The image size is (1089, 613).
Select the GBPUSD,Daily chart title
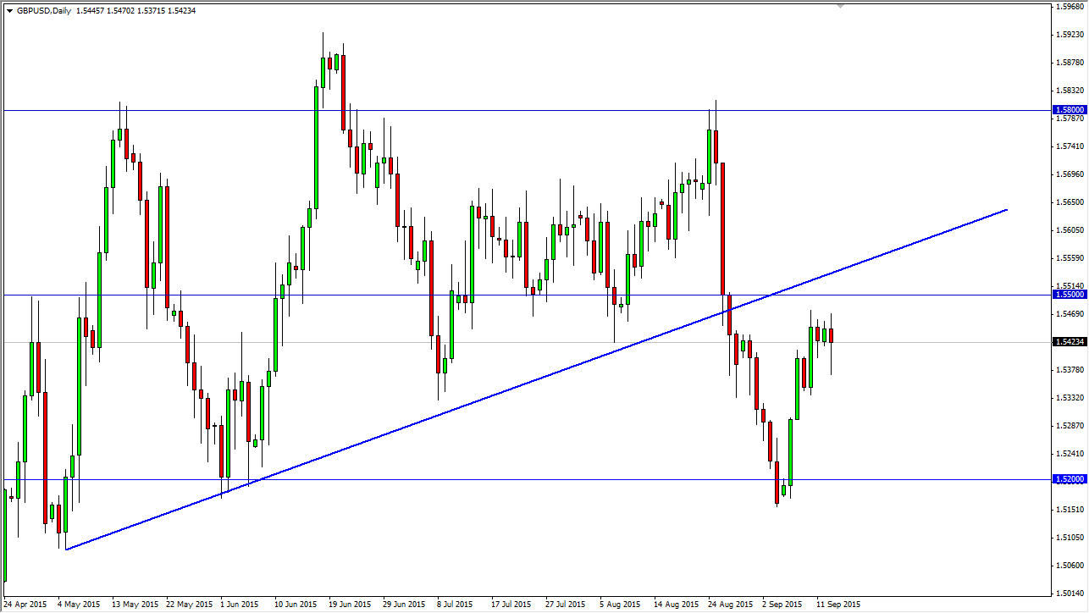click(x=43, y=11)
